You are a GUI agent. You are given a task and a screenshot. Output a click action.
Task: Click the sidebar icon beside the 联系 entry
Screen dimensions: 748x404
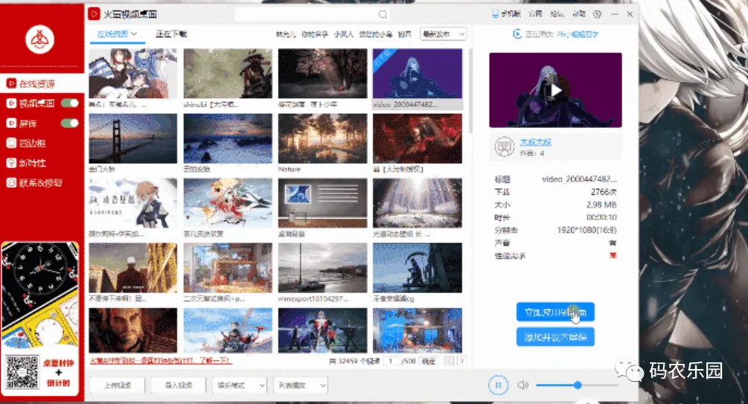pyautogui.click(x=11, y=183)
